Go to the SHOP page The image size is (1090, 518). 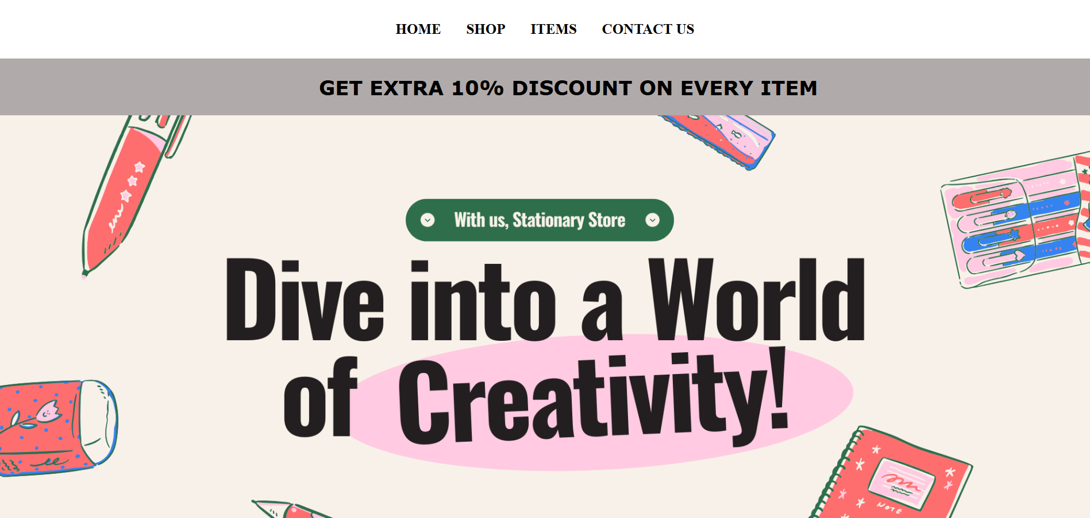click(486, 29)
